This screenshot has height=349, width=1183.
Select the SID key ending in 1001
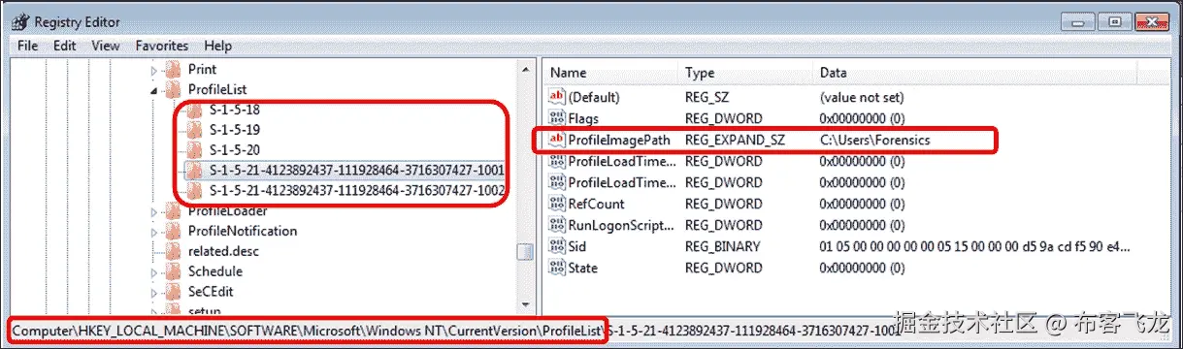[x=356, y=171]
